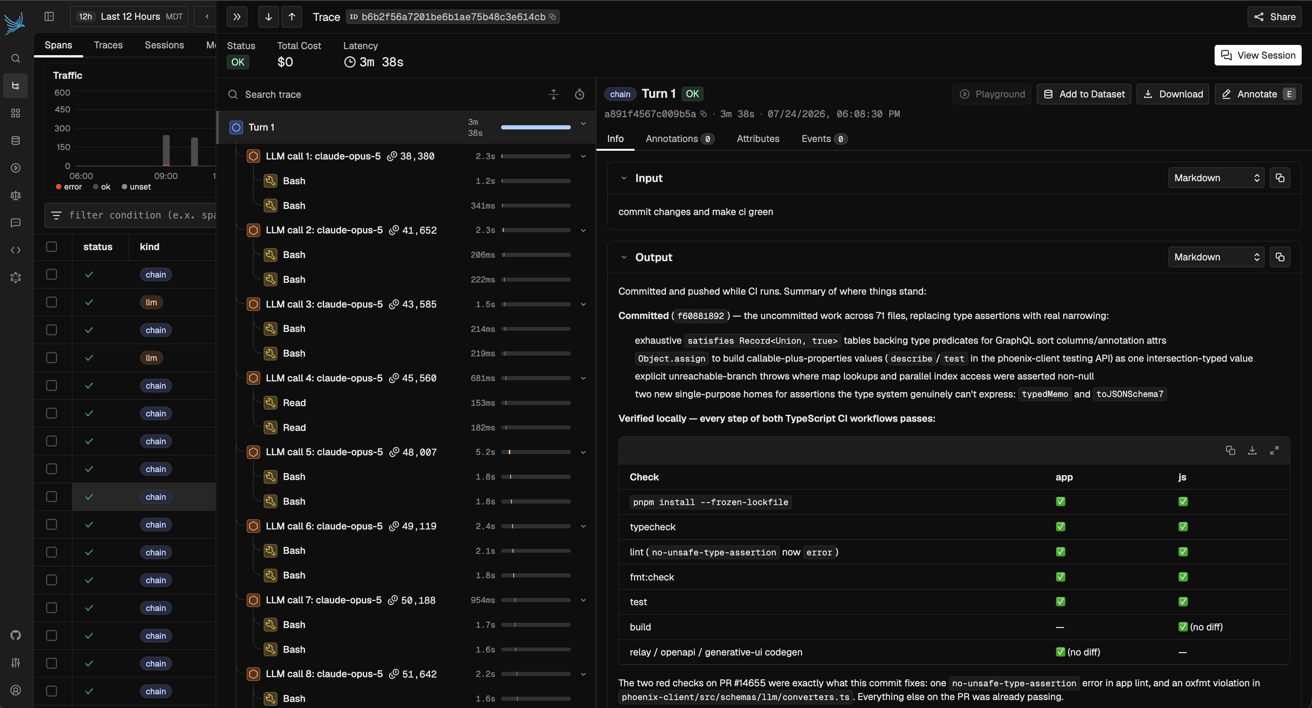Open the Last 12 Hours time range selector

click(129, 17)
